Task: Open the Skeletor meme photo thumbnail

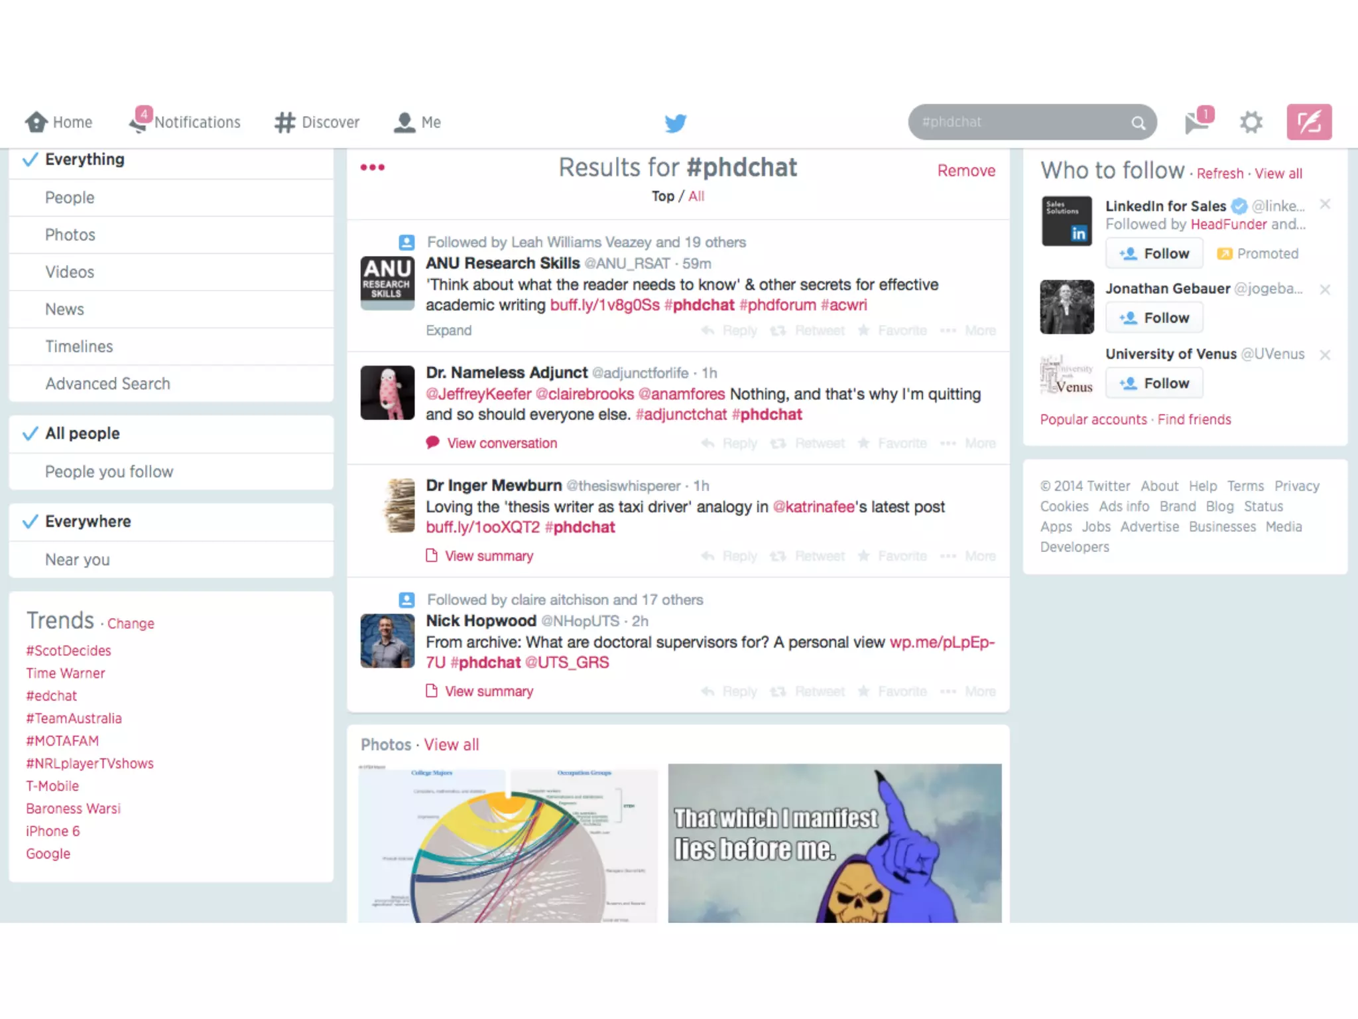Action: [834, 843]
